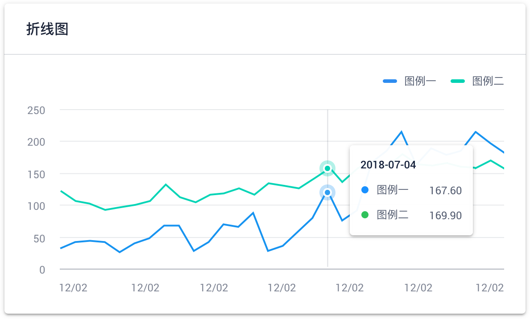530x319 pixels.
Task: Click the 图例一 label inside the tooltip
Action: click(x=393, y=190)
